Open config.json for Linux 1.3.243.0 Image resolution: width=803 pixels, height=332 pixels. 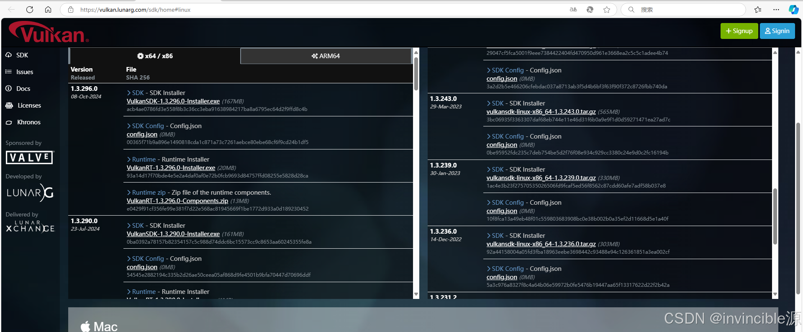pos(502,144)
